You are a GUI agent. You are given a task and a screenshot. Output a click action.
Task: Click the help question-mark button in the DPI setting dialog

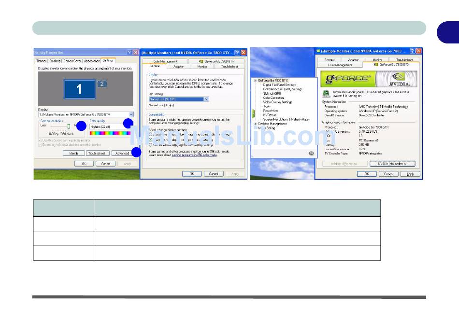tap(237, 53)
